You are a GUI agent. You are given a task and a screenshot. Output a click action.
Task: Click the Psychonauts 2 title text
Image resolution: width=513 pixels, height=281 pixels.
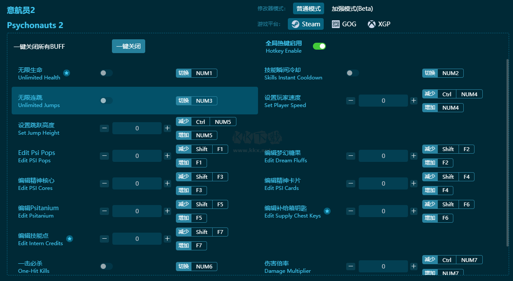coord(35,25)
